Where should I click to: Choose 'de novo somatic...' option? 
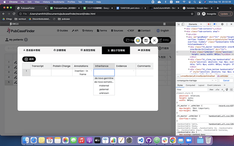click(104, 82)
